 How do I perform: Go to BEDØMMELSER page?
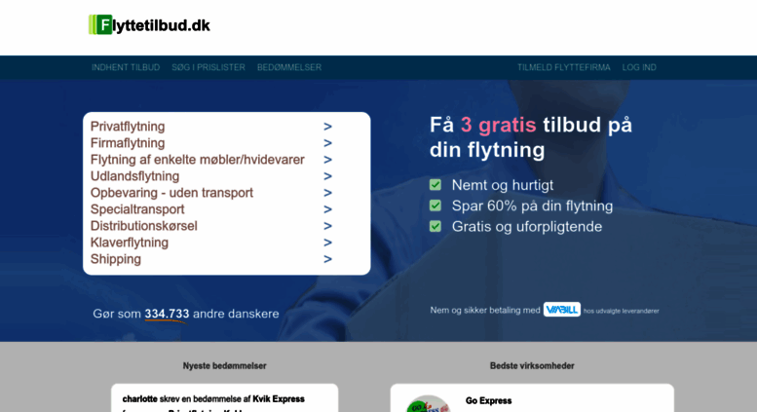pos(289,67)
